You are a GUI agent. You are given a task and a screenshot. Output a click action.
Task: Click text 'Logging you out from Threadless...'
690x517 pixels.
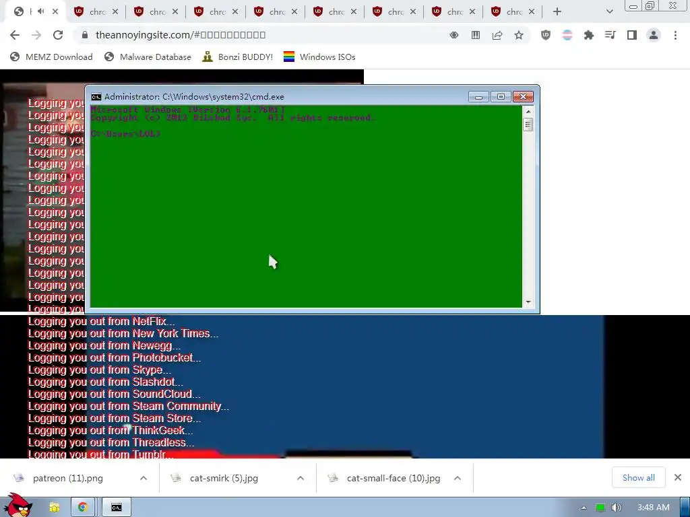click(x=111, y=443)
